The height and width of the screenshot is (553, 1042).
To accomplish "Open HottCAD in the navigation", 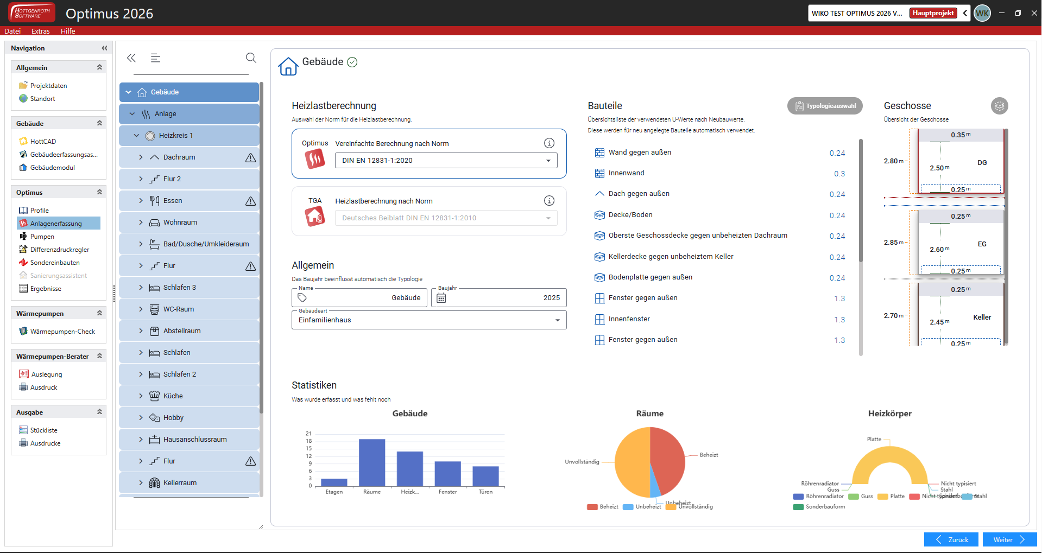I will [x=43, y=142].
